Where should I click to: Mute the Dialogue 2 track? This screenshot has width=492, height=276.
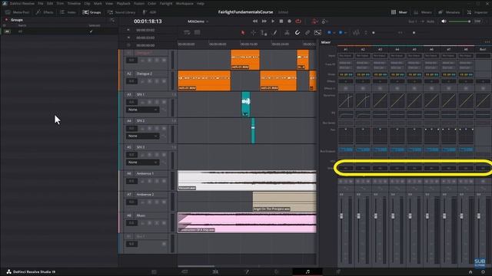164,81
